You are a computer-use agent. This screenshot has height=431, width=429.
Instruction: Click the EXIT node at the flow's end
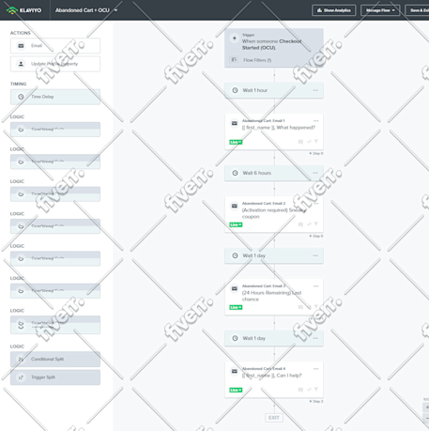(x=274, y=418)
